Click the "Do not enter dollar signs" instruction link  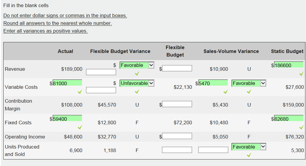click(65, 15)
